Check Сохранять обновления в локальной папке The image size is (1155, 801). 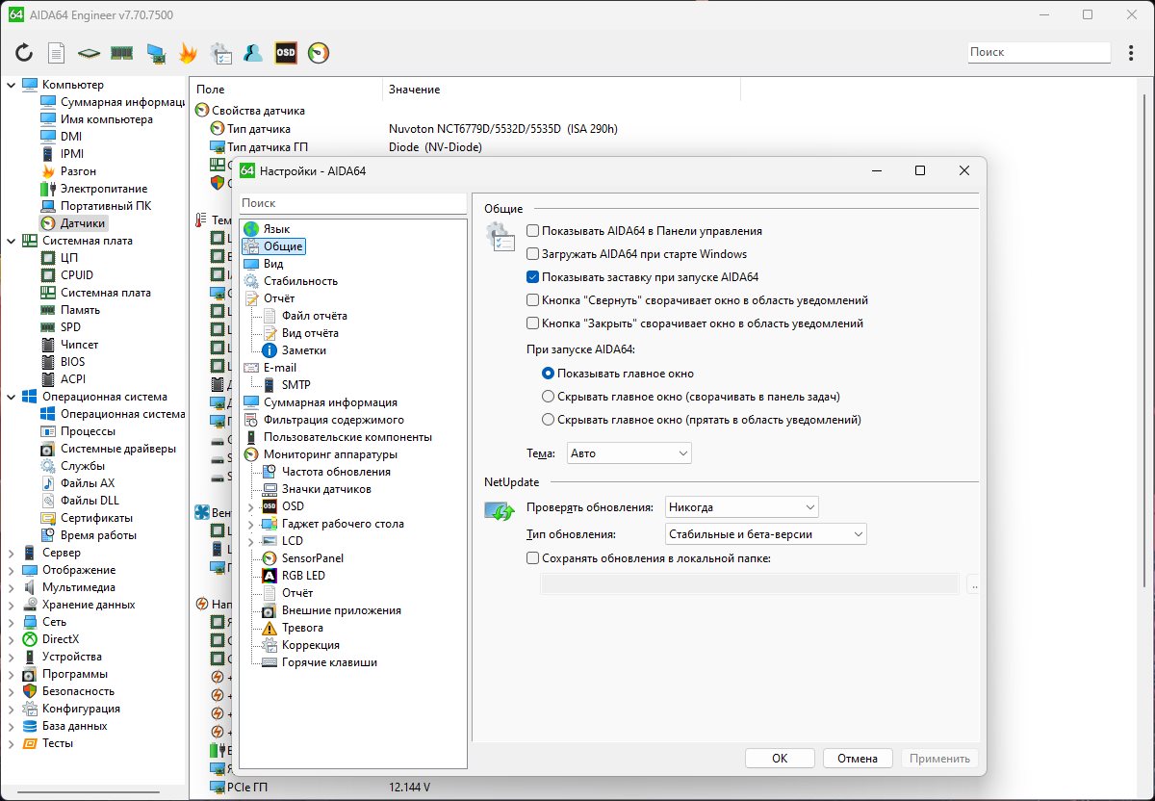coord(532,558)
